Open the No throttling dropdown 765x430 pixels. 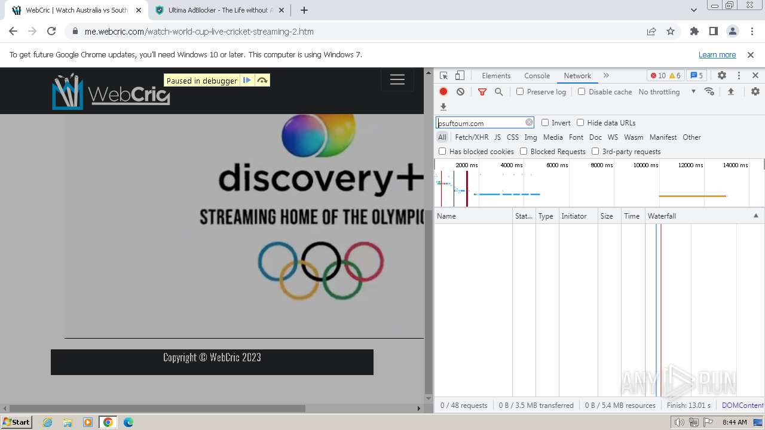pyautogui.click(x=667, y=91)
